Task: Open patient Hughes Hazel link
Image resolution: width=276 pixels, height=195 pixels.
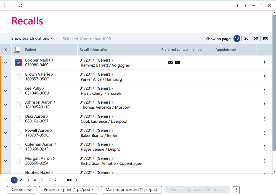Action: coord(39,172)
